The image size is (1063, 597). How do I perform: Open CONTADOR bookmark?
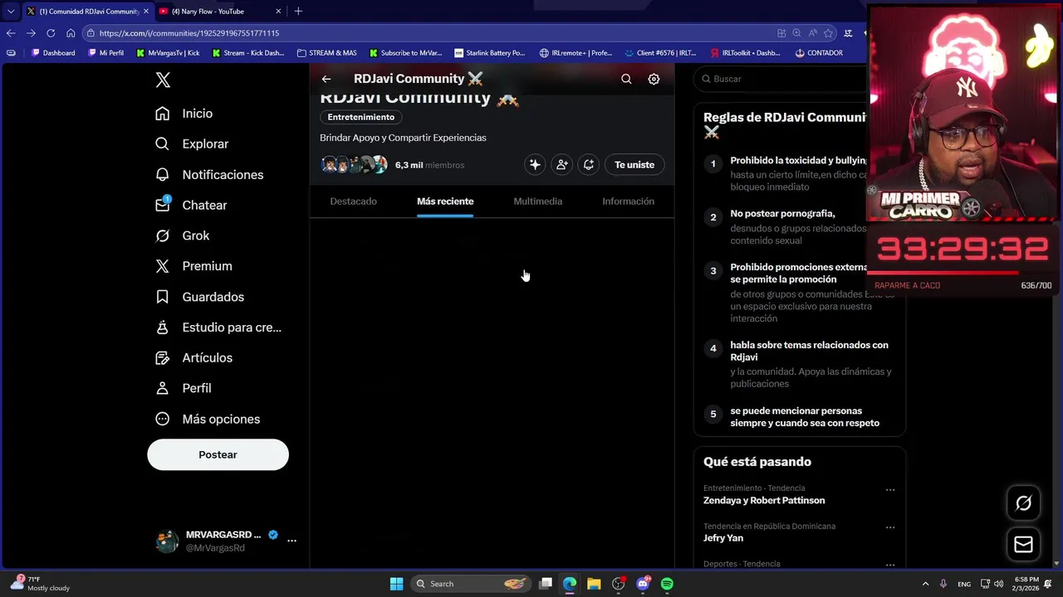[819, 53]
